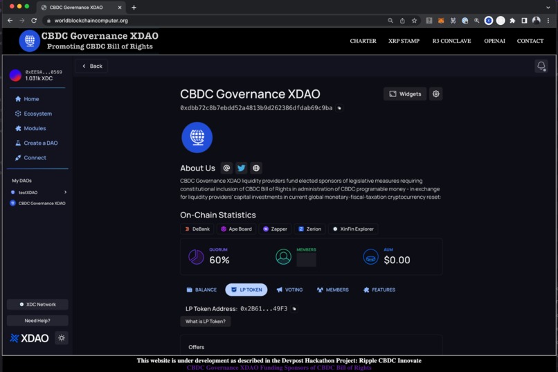
Task: Open the About Us Twitter icon
Action: [242, 168]
